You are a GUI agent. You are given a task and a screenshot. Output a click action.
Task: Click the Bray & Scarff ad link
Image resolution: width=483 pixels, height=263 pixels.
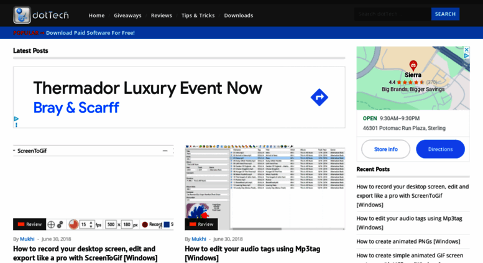click(x=76, y=108)
